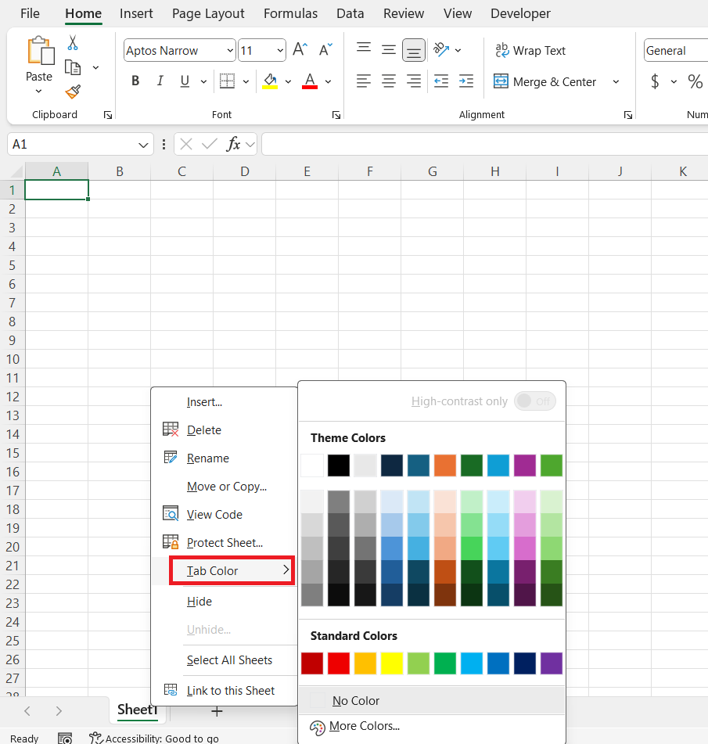Increase cell indent
The width and height of the screenshot is (708, 744).
pos(466,81)
